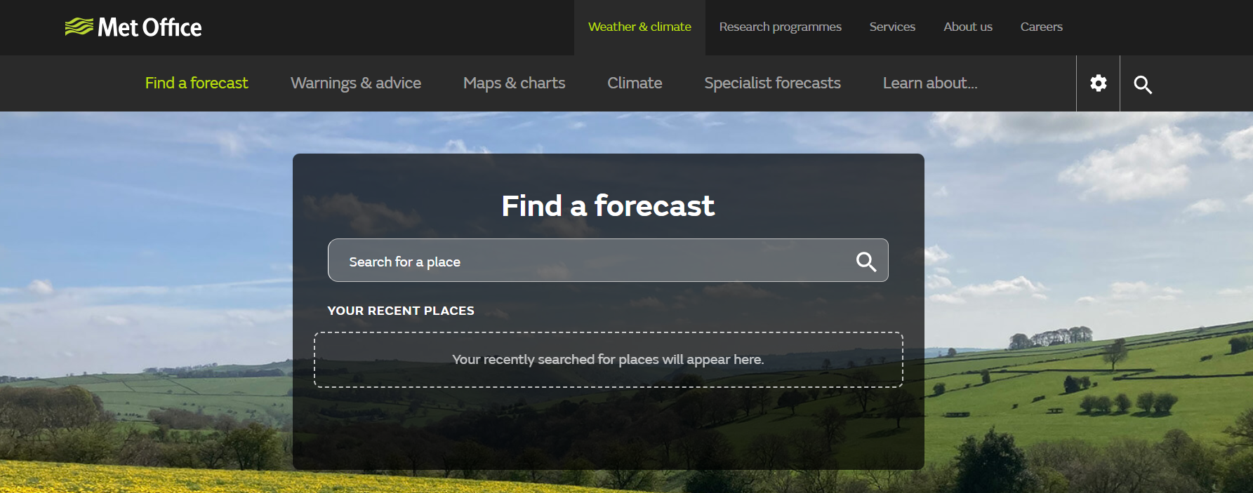Open the settings gear icon
Viewport: 1253px width, 493px height.
point(1098,83)
